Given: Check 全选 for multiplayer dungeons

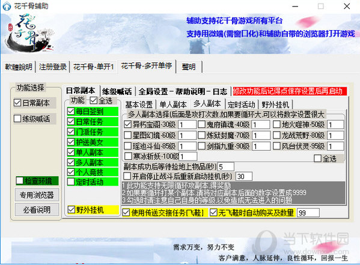Looking at the screenshot, I should pyautogui.click(x=317, y=158).
